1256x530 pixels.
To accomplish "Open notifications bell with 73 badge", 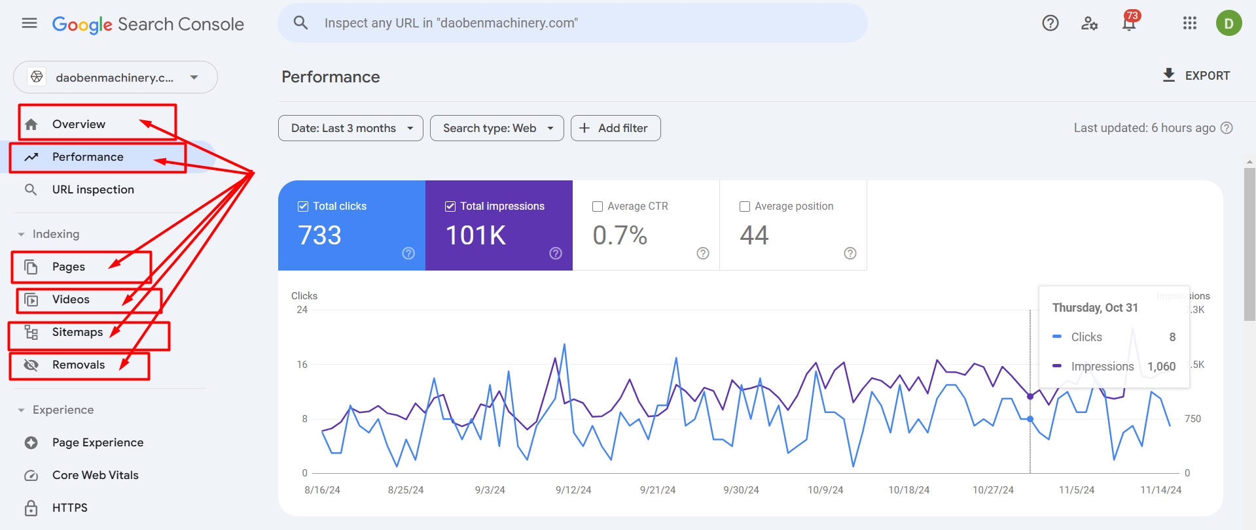I will [x=1129, y=24].
